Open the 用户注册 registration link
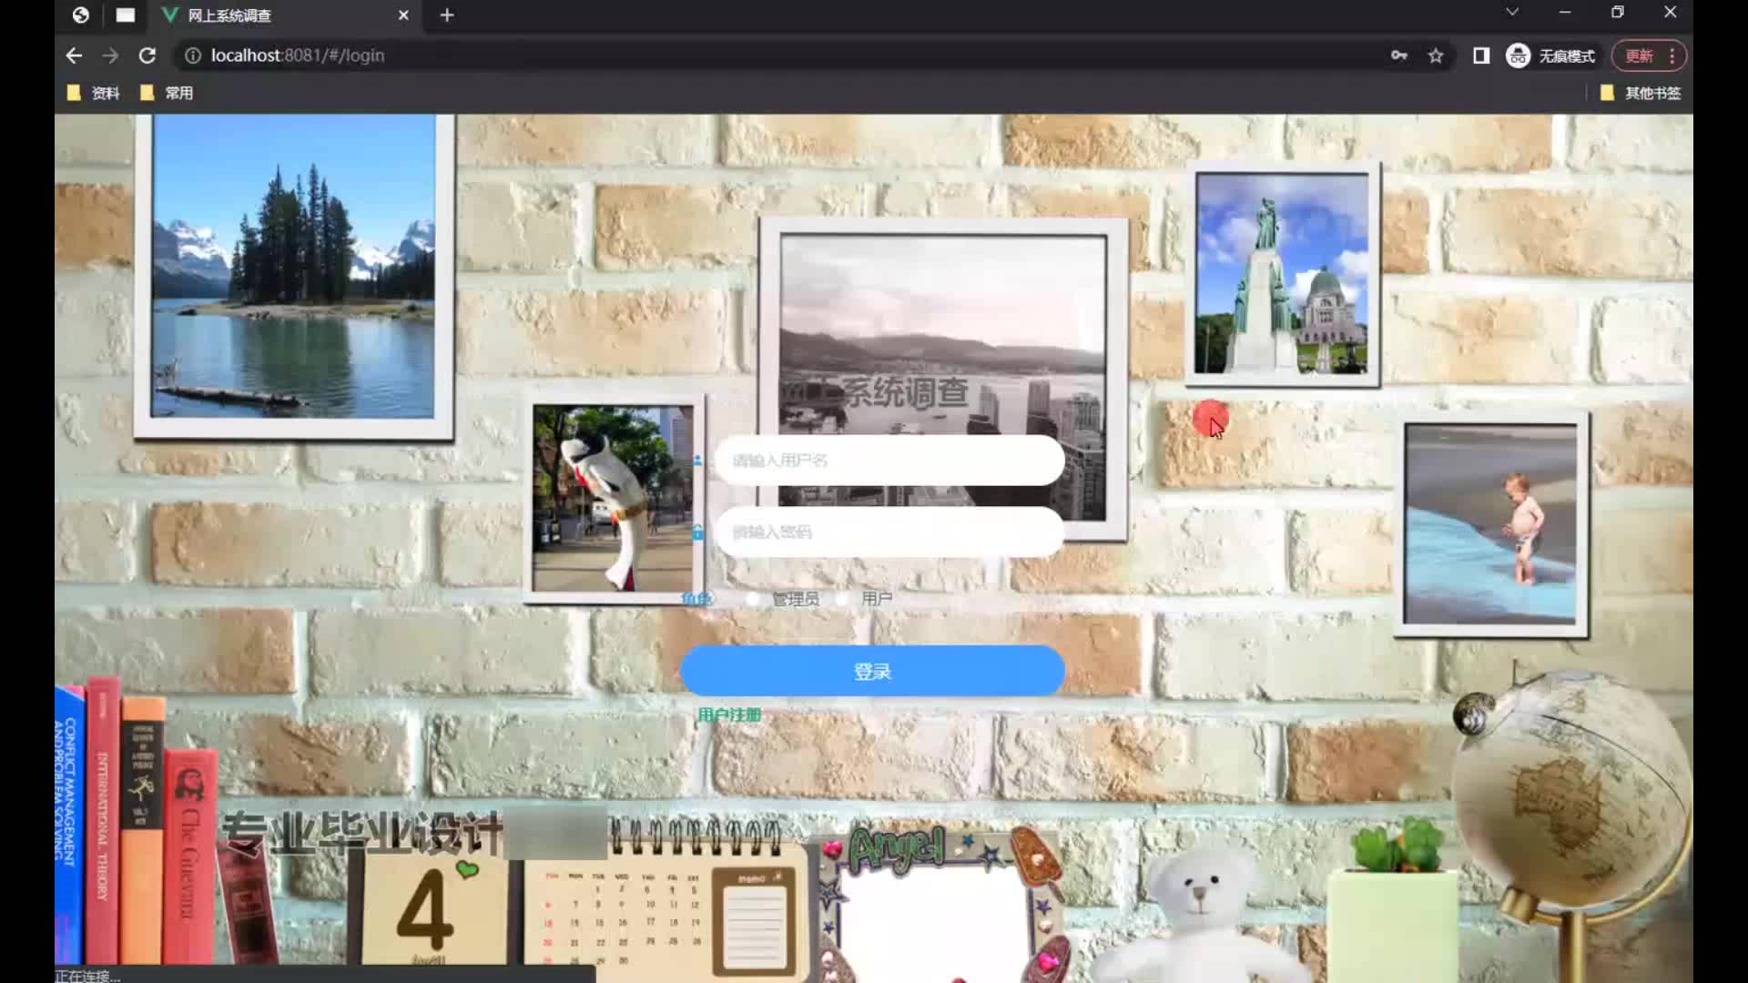Viewport: 1748px width, 983px height. (x=728, y=714)
